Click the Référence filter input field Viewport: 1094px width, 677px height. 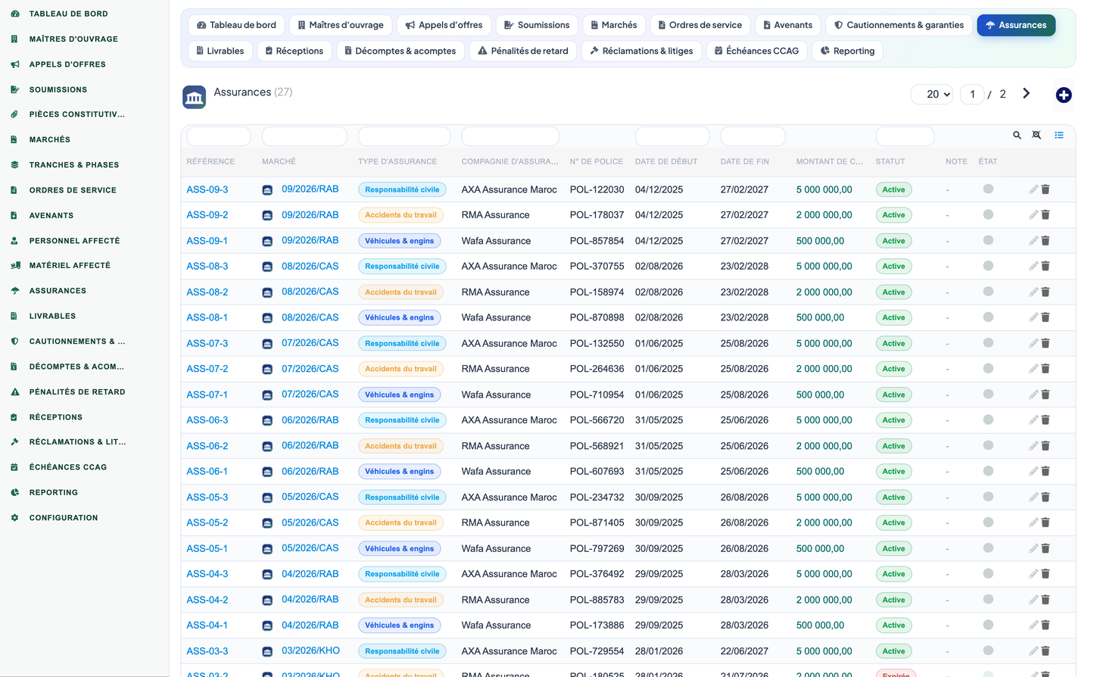tap(219, 136)
